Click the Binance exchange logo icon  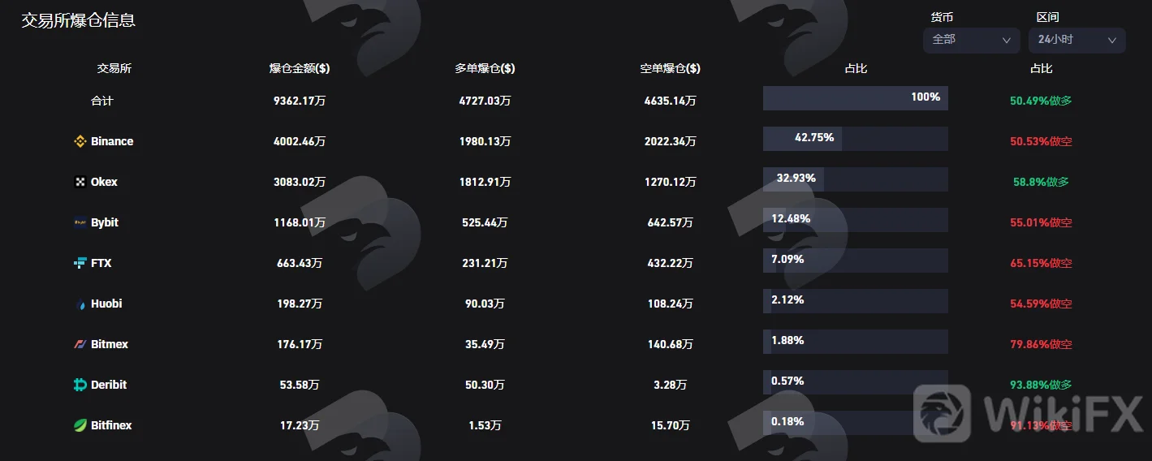click(x=80, y=141)
